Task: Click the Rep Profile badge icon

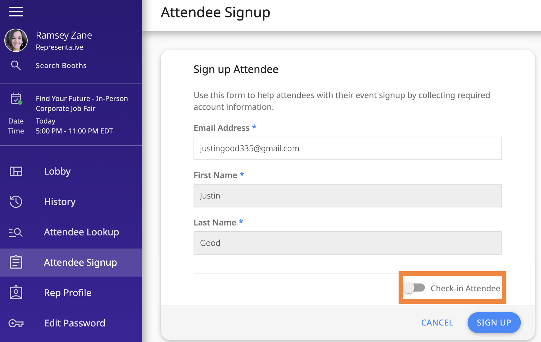Action: tap(16, 292)
